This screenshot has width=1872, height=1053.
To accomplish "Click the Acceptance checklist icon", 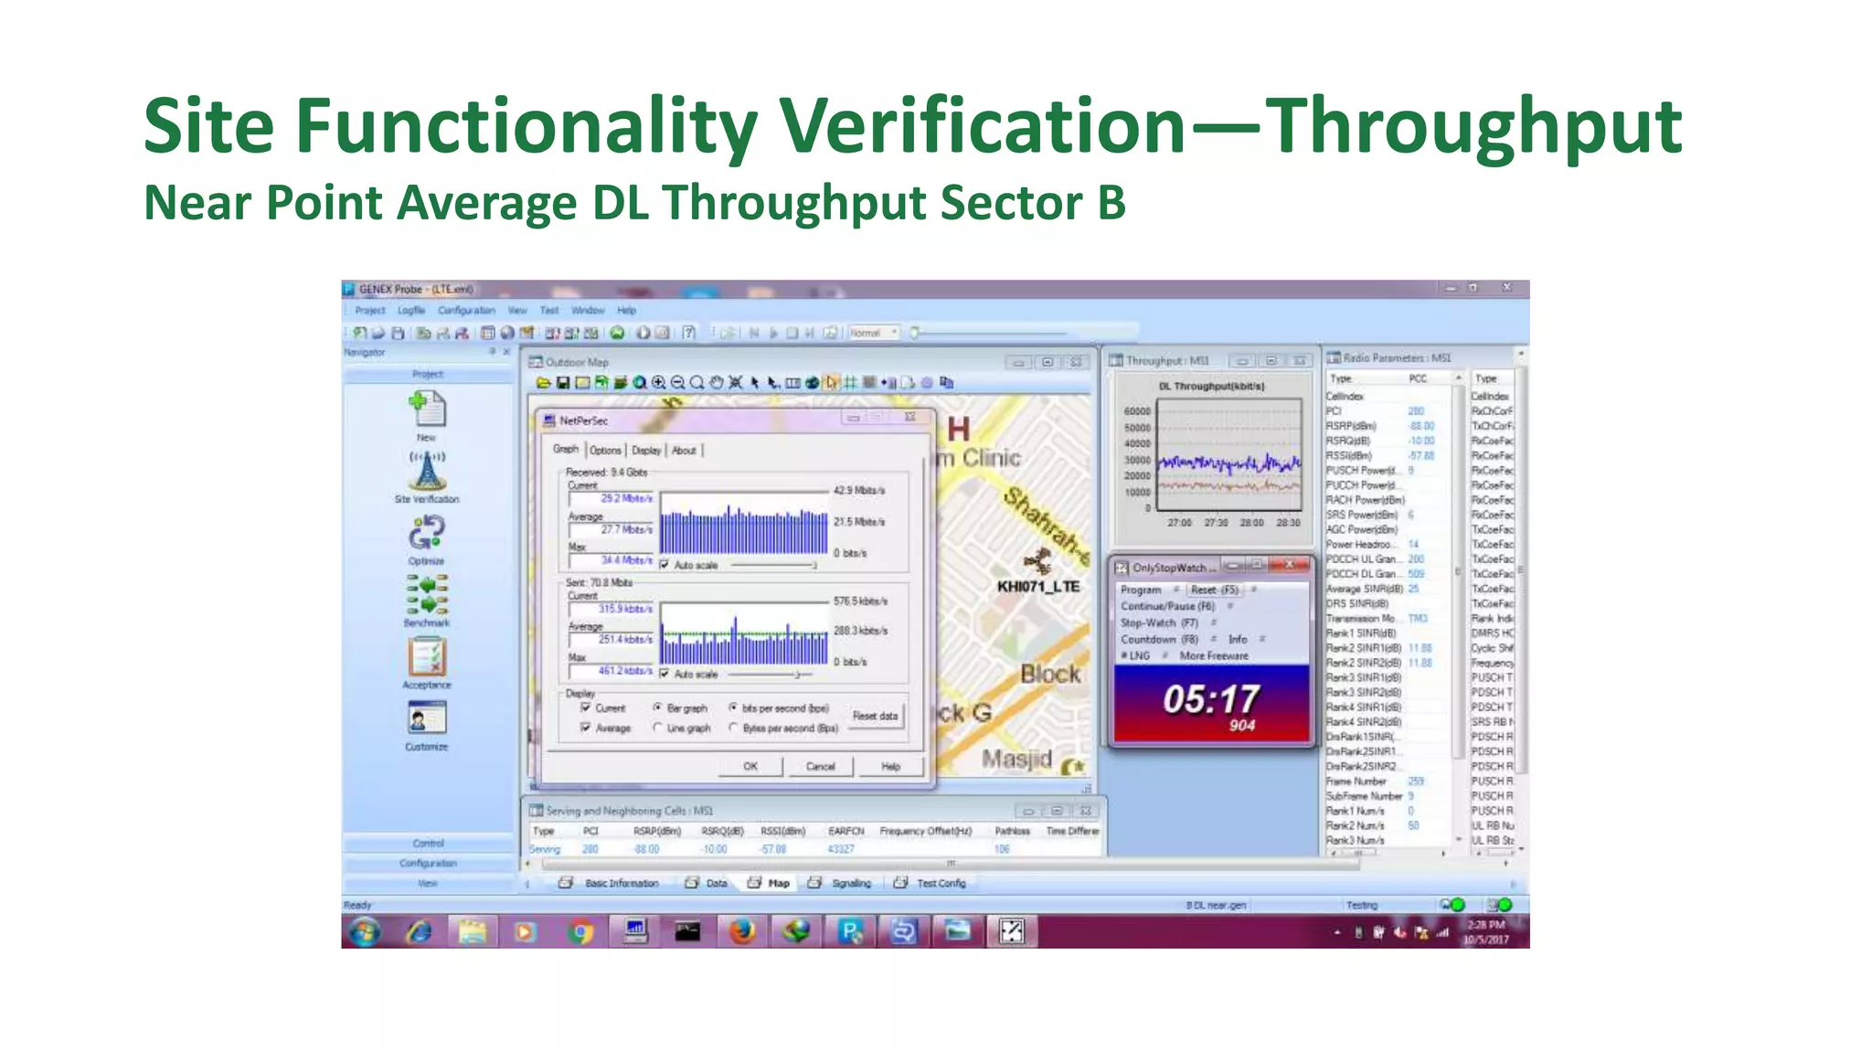I will coord(427,656).
